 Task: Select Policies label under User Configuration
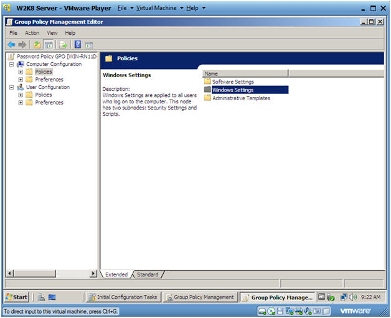pos(44,95)
